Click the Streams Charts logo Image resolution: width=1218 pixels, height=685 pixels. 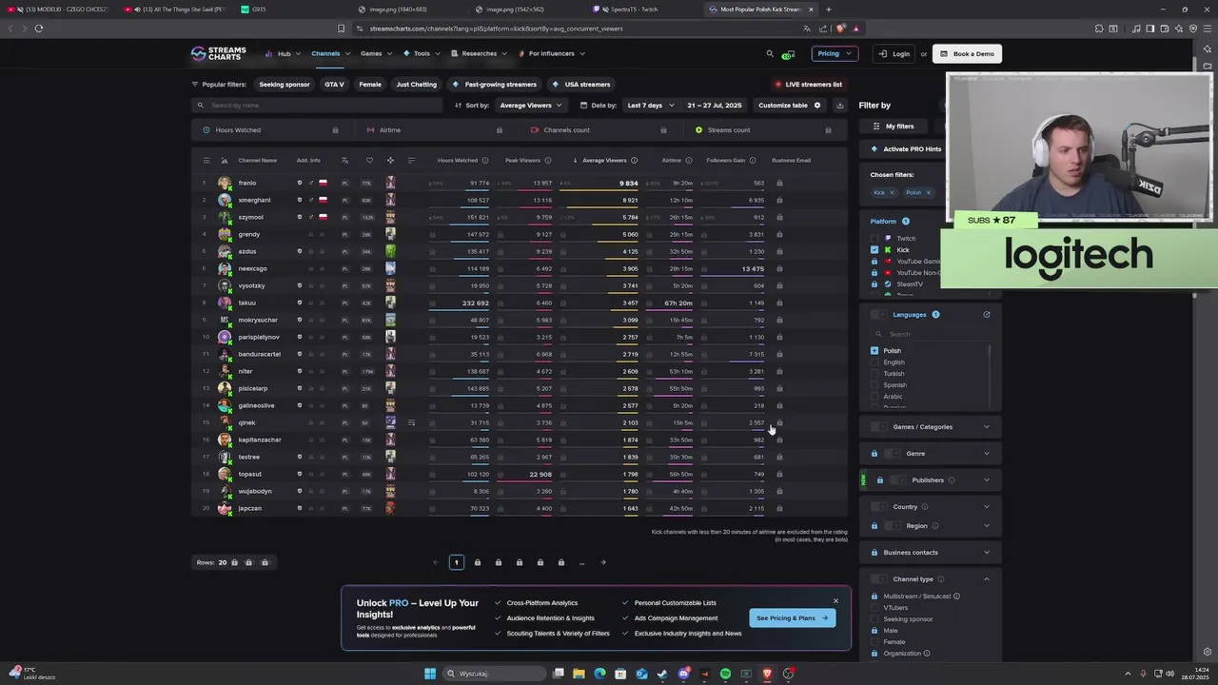click(x=219, y=53)
